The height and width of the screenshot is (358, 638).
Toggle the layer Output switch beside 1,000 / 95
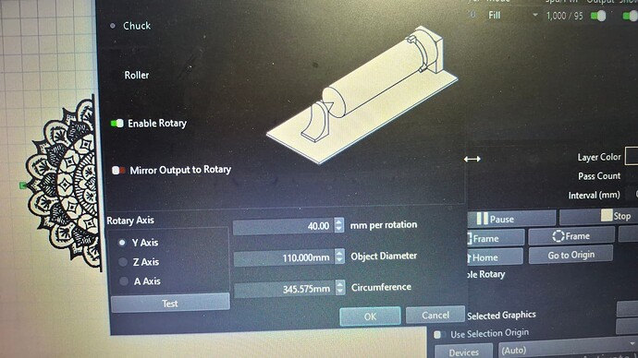pyautogui.click(x=598, y=16)
